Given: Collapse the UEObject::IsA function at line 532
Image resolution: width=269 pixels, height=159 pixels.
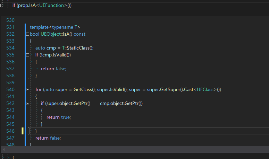Looking at the screenshot, I should (27, 34).
